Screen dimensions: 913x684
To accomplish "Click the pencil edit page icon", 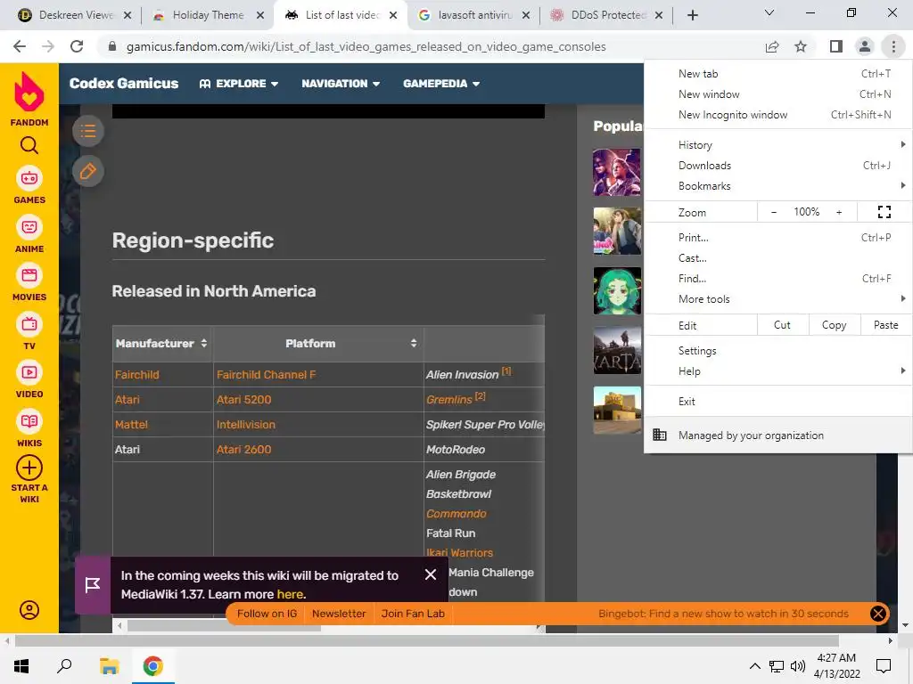I will pos(88,172).
